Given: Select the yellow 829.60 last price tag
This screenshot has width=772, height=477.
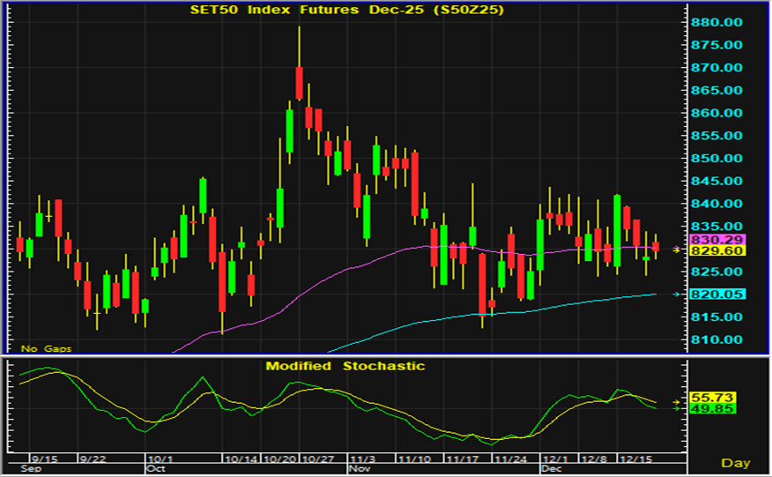Looking at the screenshot, I should [718, 251].
